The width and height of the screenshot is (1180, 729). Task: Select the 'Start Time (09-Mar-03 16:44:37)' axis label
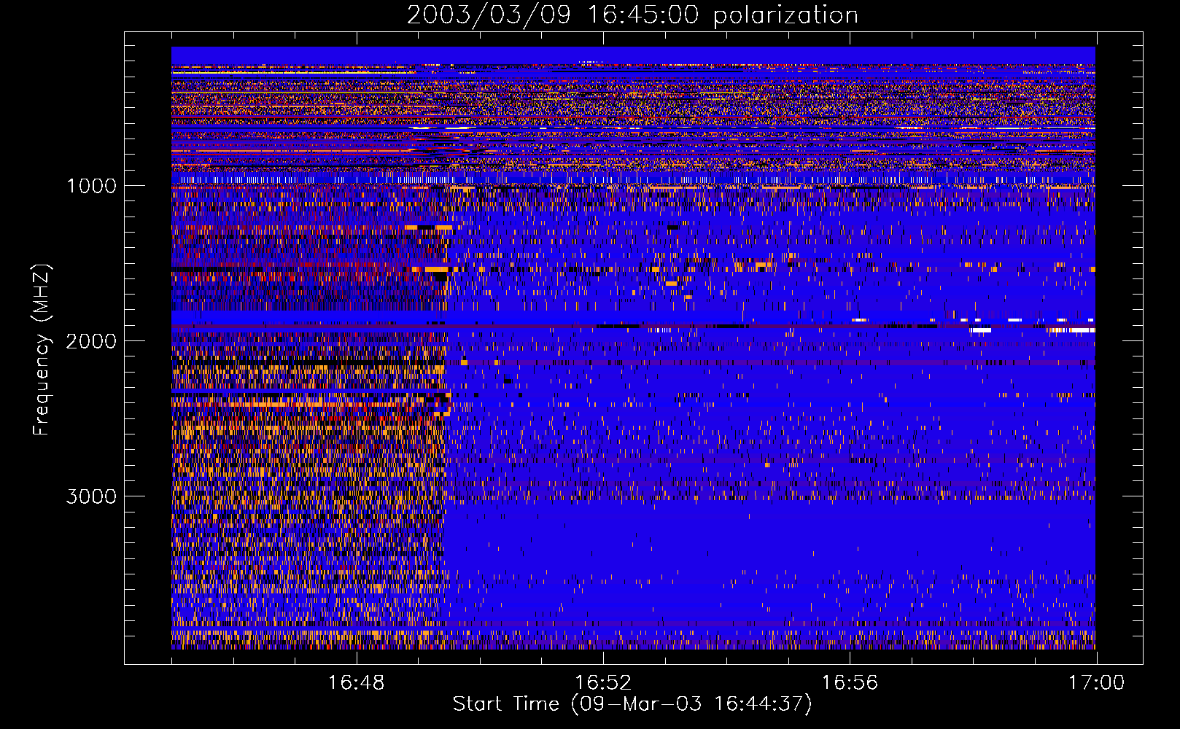(x=632, y=704)
